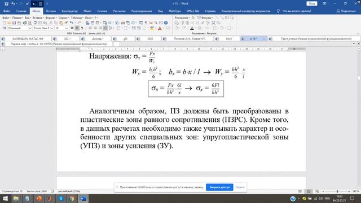The height and width of the screenshot is (203, 361).
Task: Open the 'Рецензирование' ribbon tab
Action: pos(142,11)
